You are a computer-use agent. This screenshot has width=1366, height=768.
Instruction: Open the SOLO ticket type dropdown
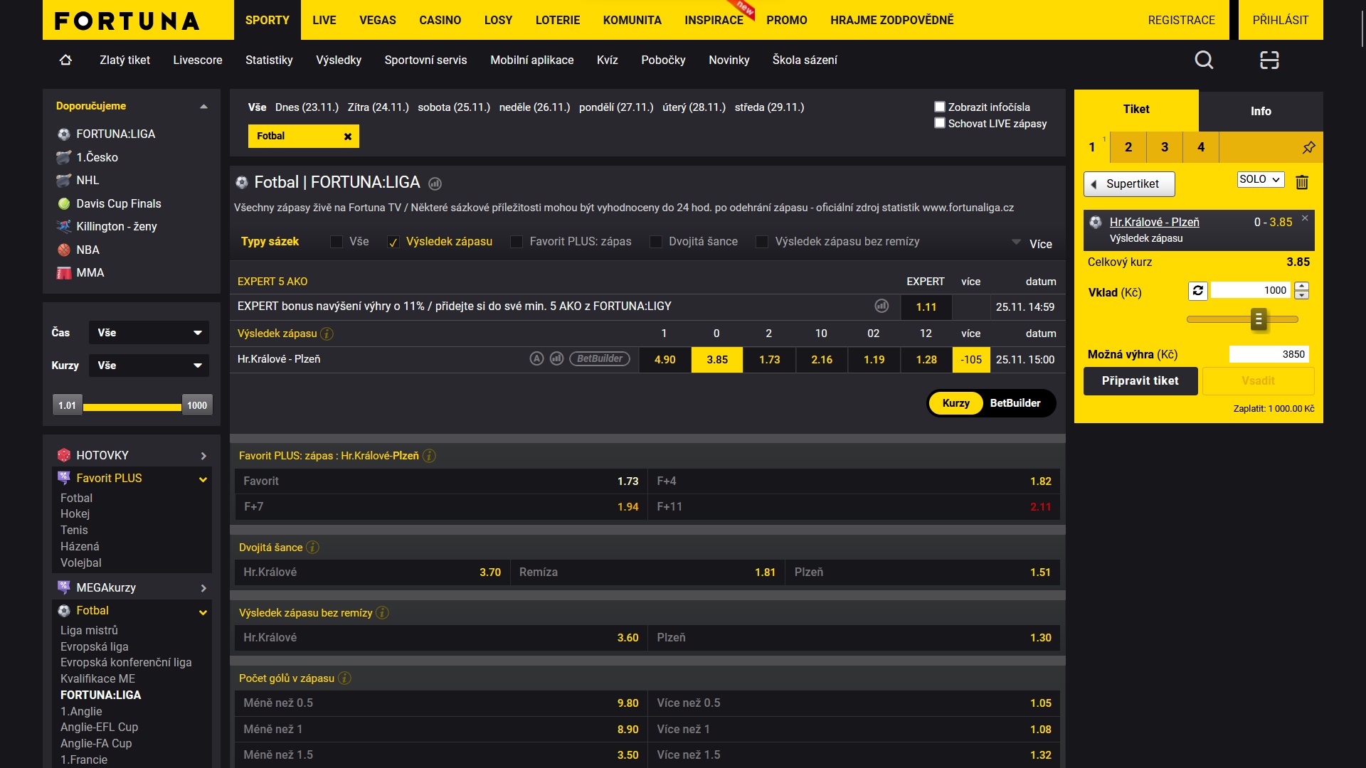coord(1261,179)
